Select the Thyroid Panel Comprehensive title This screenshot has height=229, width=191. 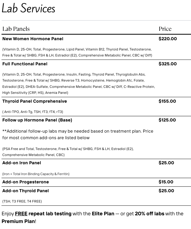click(34, 101)
